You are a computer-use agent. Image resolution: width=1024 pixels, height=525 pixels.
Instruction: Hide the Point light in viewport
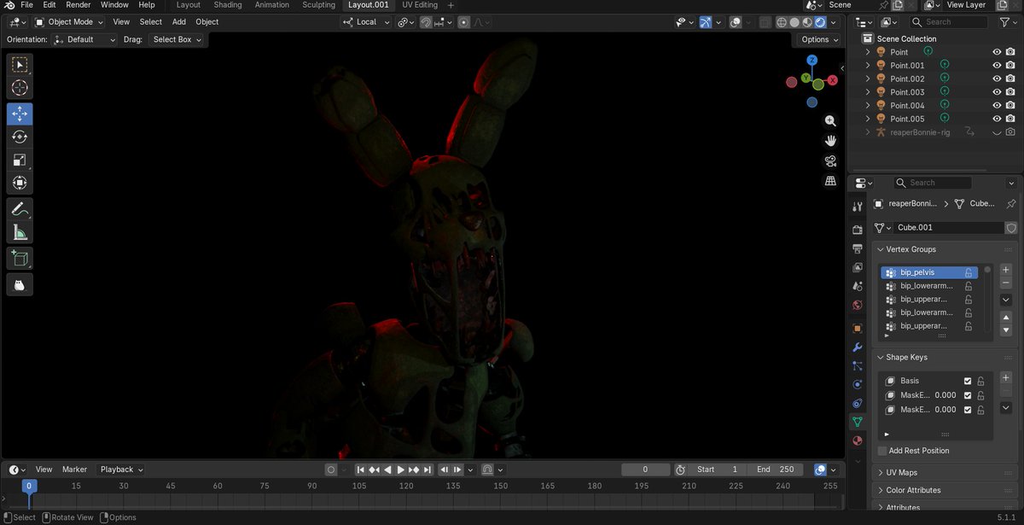coord(997,52)
